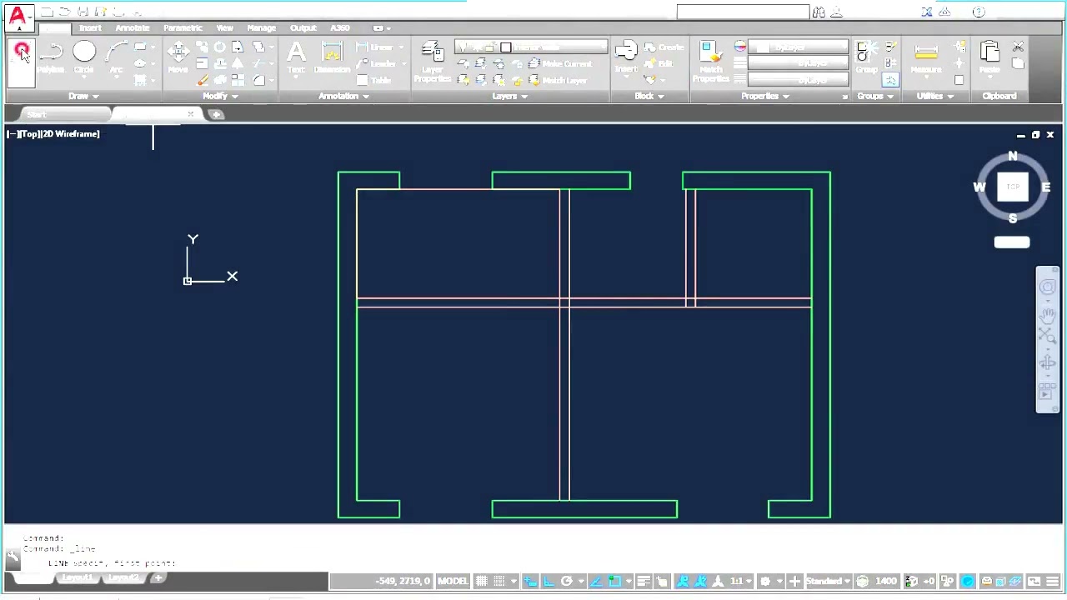Screen dimensions: 1067x600
Task: Open the Parametric ribbon tab
Action: pyautogui.click(x=183, y=27)
